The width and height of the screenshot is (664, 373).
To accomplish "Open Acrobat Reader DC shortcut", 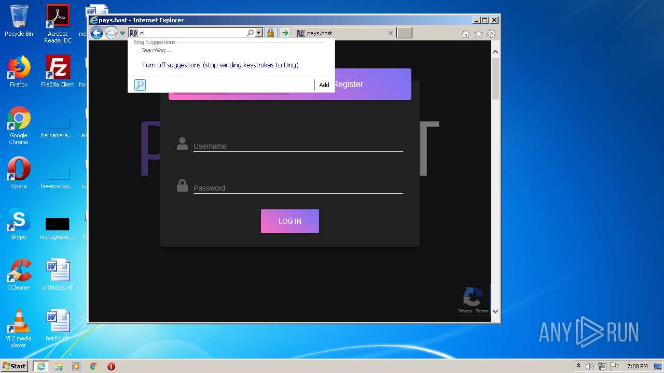I will click(58, 24).
